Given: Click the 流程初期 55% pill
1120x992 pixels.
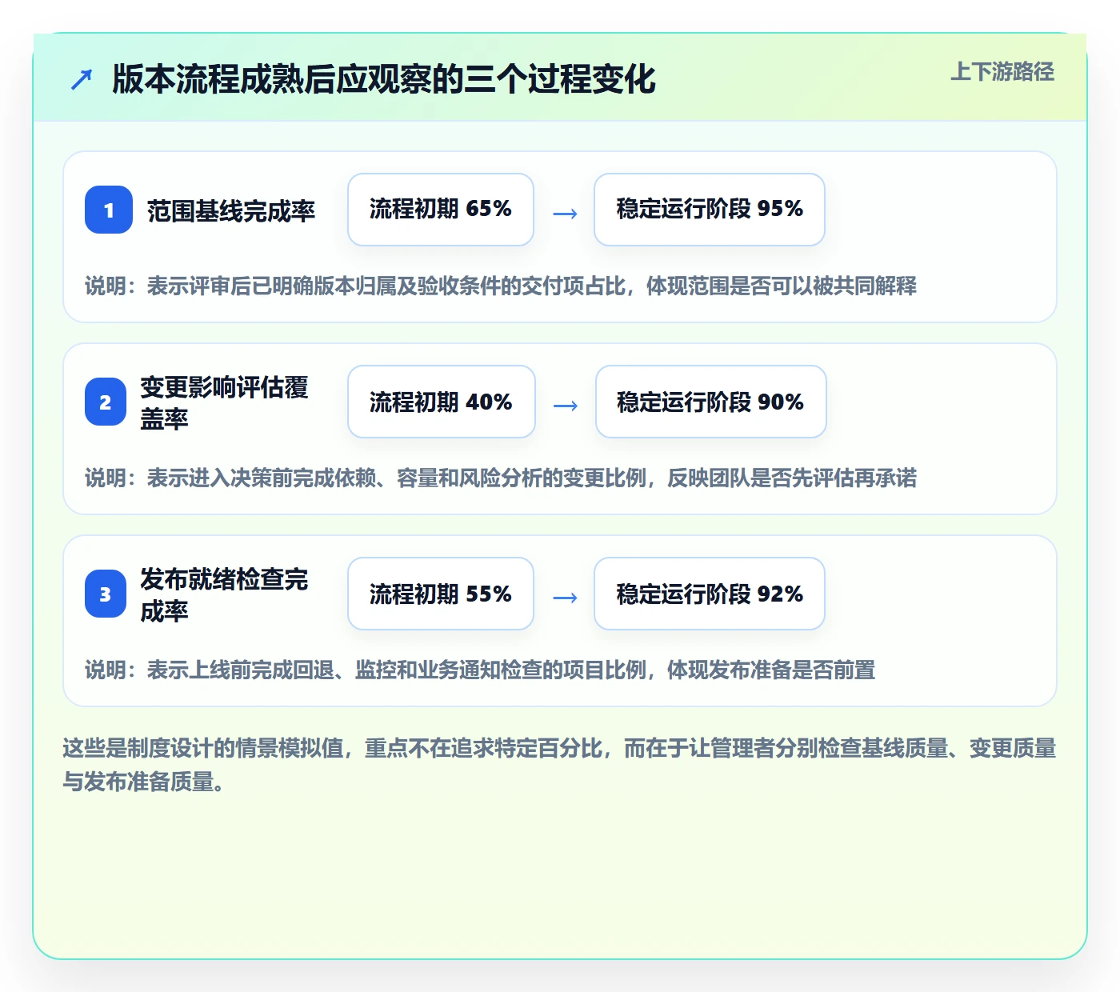Looking at the screenshot, I should point(441,594).
